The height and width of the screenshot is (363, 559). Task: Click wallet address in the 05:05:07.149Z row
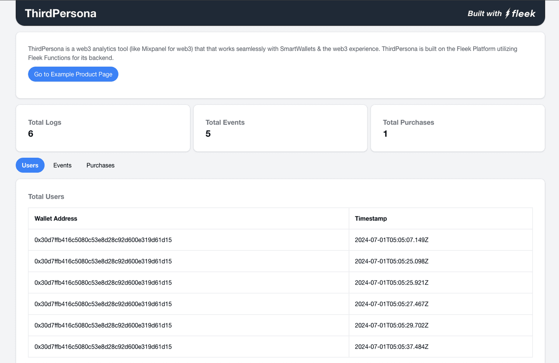click(x=103, y=240)
